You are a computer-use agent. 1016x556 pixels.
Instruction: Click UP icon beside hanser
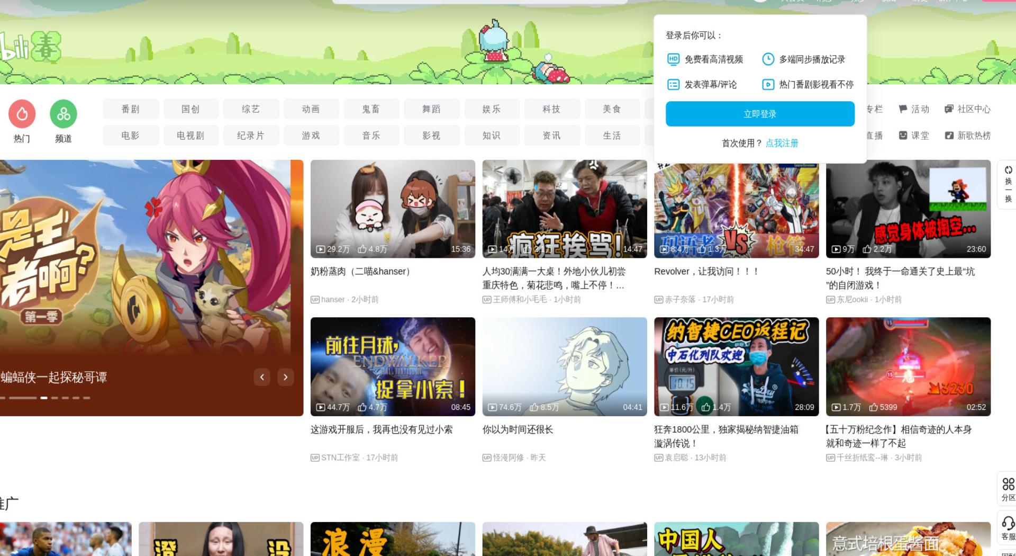pos(315,300)
